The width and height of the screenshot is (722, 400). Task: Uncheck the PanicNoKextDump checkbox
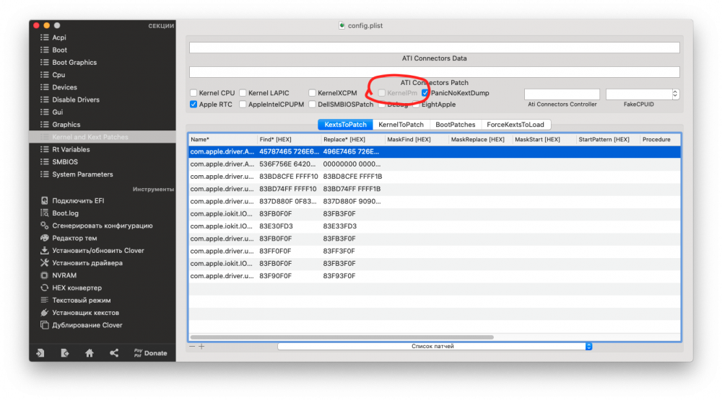click(x=425, y=93)
